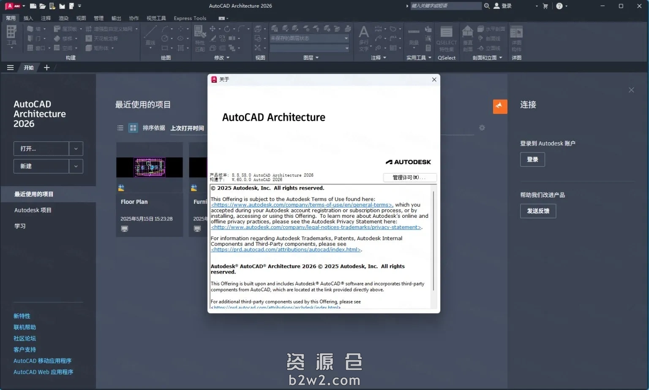
Task: Click the shopping cart icon in title bar
Action: tap(545, 6)
